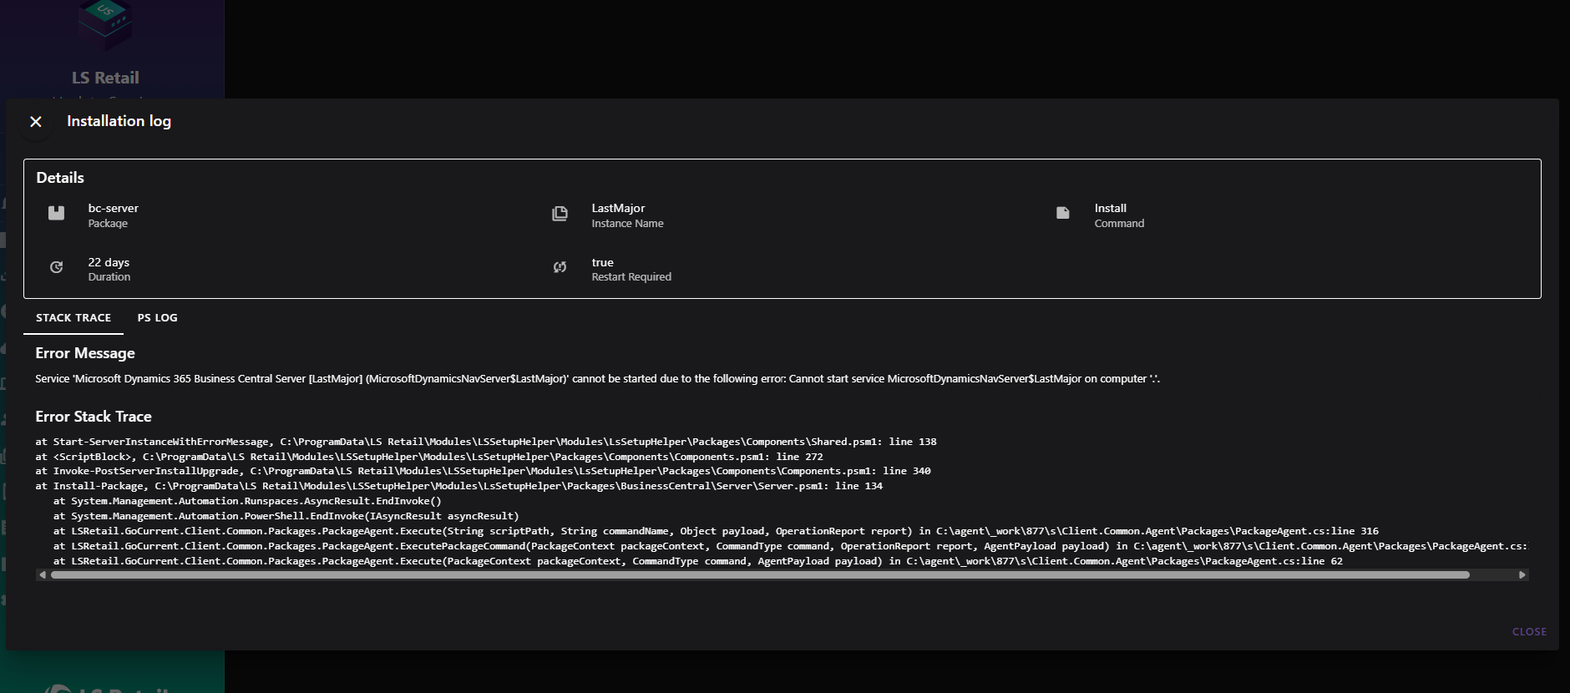Click the scrollbar right arrow
Viewport: 1570px width, 693px height.
point(1522,574)
